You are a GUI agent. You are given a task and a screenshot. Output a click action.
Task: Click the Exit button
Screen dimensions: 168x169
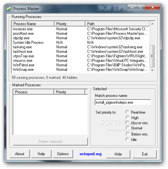point(145,154)
